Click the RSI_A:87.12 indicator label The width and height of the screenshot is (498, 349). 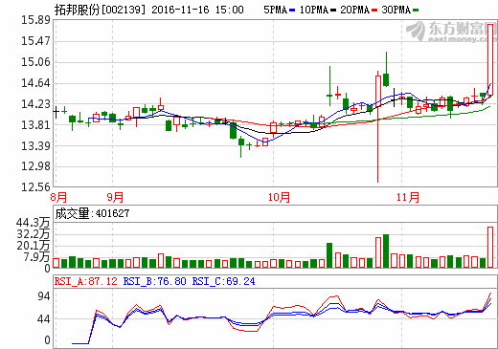[x=86, y=281]
